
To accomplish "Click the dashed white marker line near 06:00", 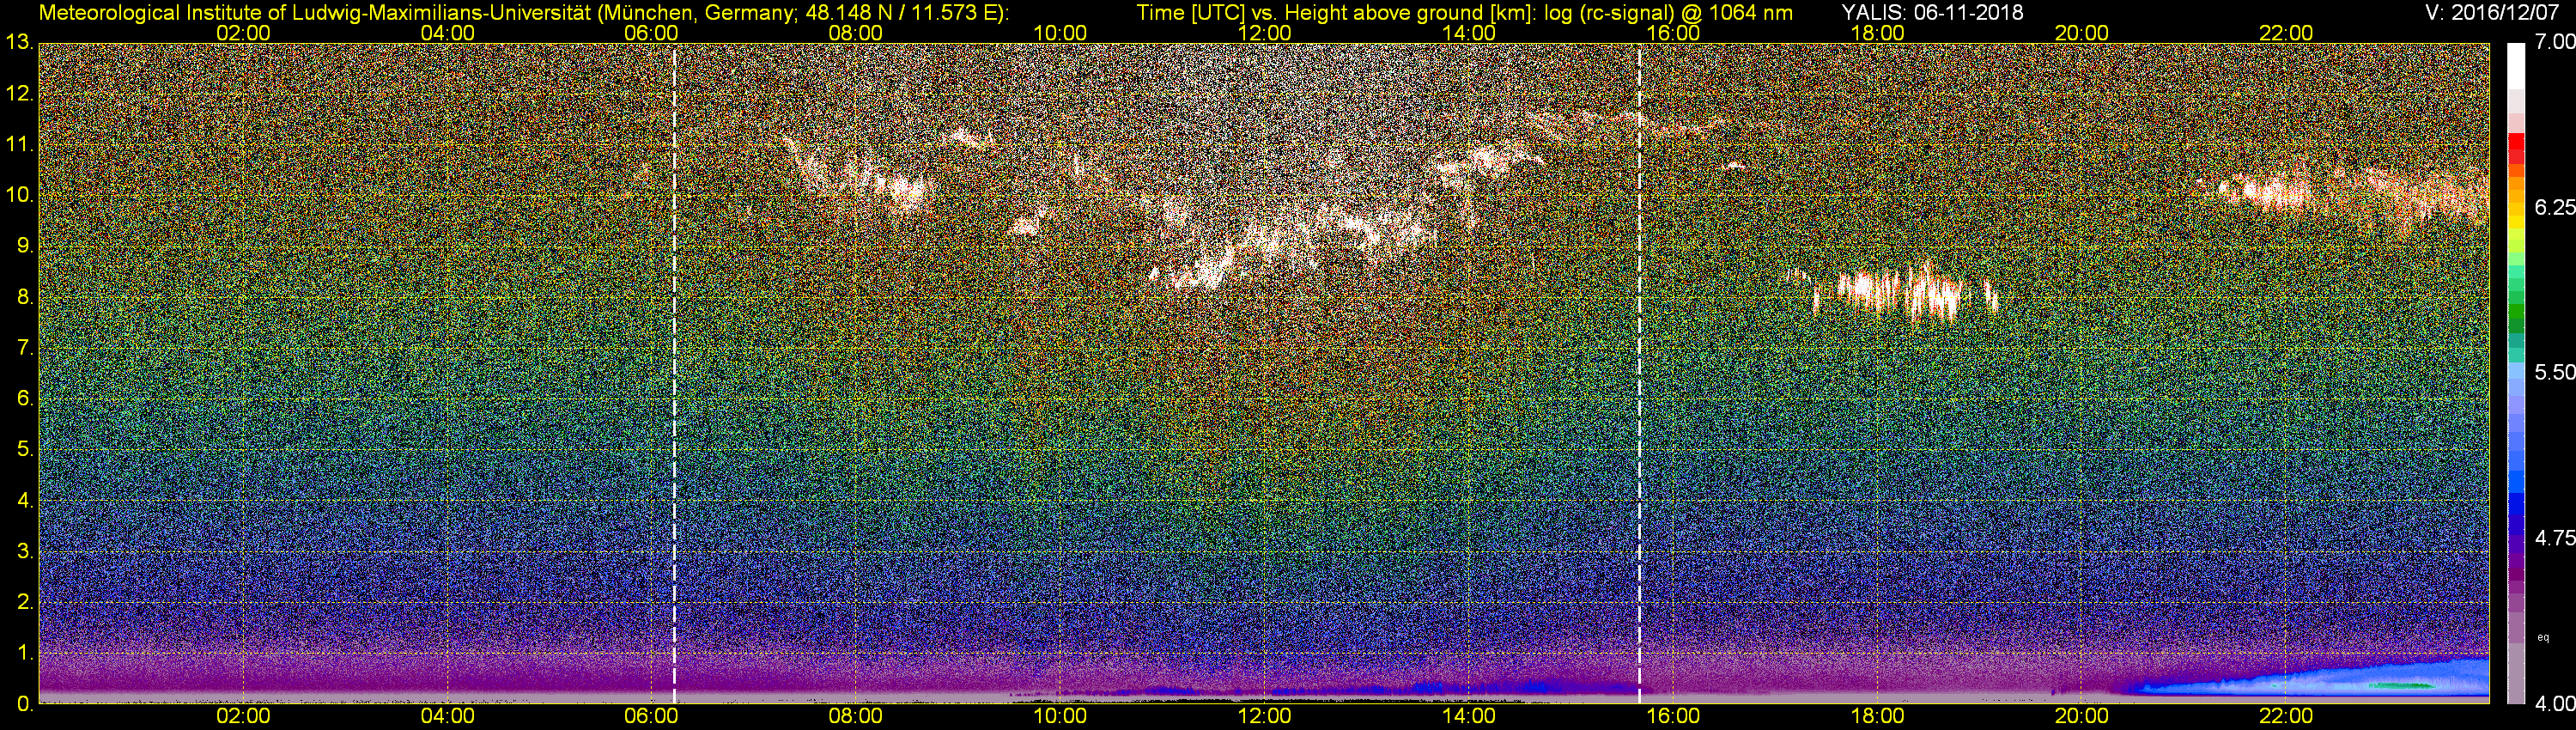I will pos(674,373).
